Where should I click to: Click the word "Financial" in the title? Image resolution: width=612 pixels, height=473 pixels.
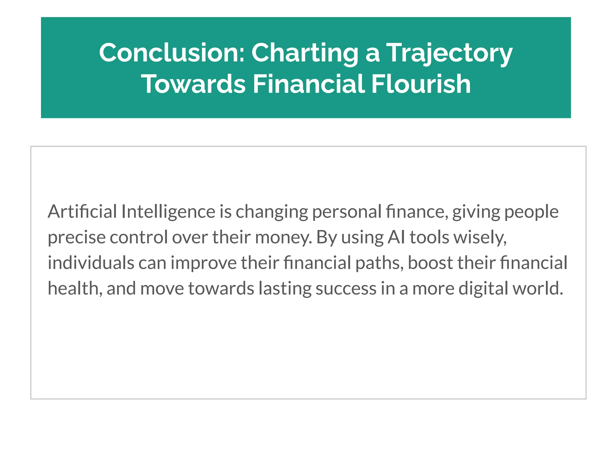click(309, 84)
